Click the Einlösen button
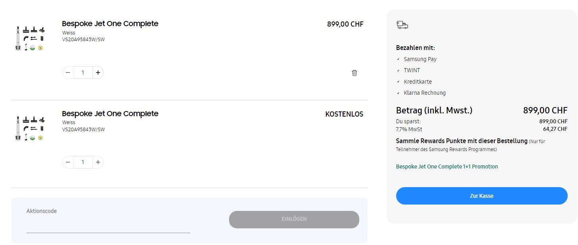Screen dimensions: 578x245 pyautogui.click(x=294, y=219)
